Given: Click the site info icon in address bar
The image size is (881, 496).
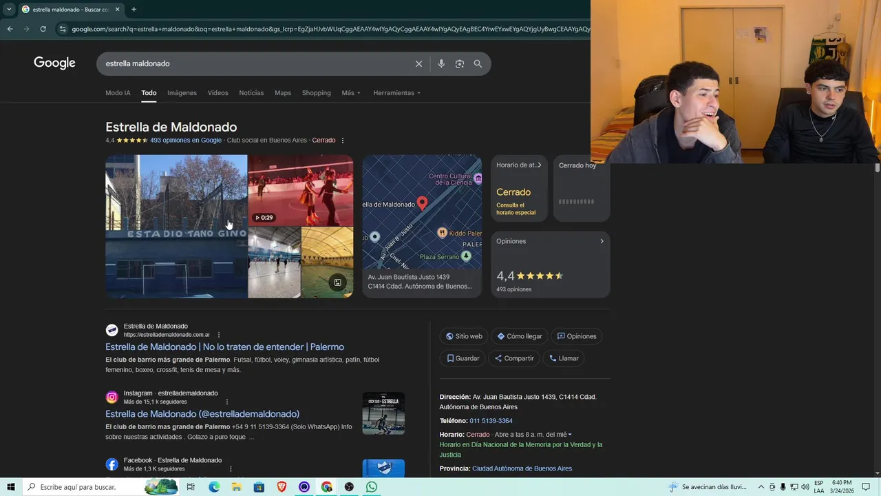Looking at the screenshot, I should tap(63, 29).
